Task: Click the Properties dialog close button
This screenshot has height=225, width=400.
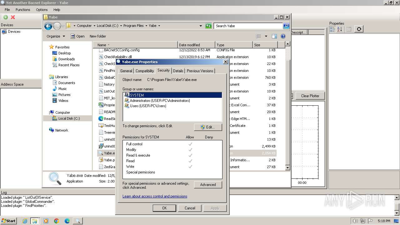Action: pos(225,62)
